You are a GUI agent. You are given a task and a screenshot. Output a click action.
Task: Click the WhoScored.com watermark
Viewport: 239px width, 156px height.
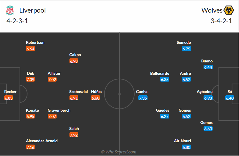(119, 152)
